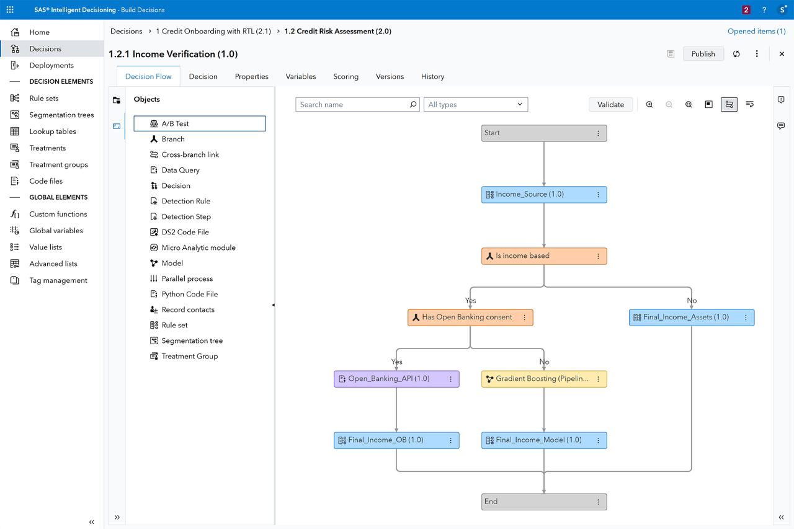This screenshot has height=529, width=794.
Task: Open the comments panel on the right edge
Action: click(781, 126)
